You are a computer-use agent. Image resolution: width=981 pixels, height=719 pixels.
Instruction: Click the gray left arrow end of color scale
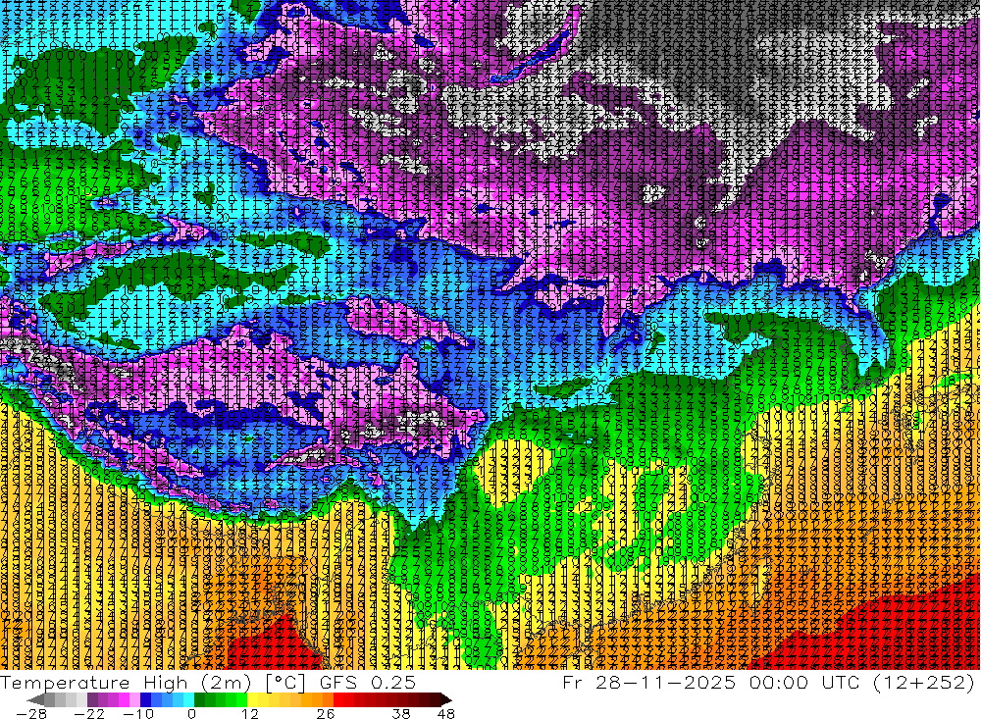(35, 699)
